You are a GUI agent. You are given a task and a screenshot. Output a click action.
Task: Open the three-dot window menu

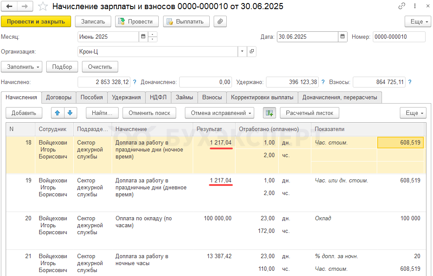coord(415,6)
